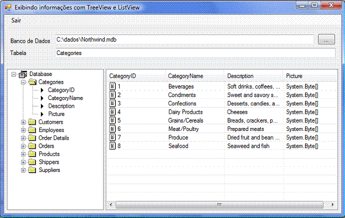Click the record icon for row 4
The width and height of the screenshot is (345, 218).
click(x=112, y=111)
